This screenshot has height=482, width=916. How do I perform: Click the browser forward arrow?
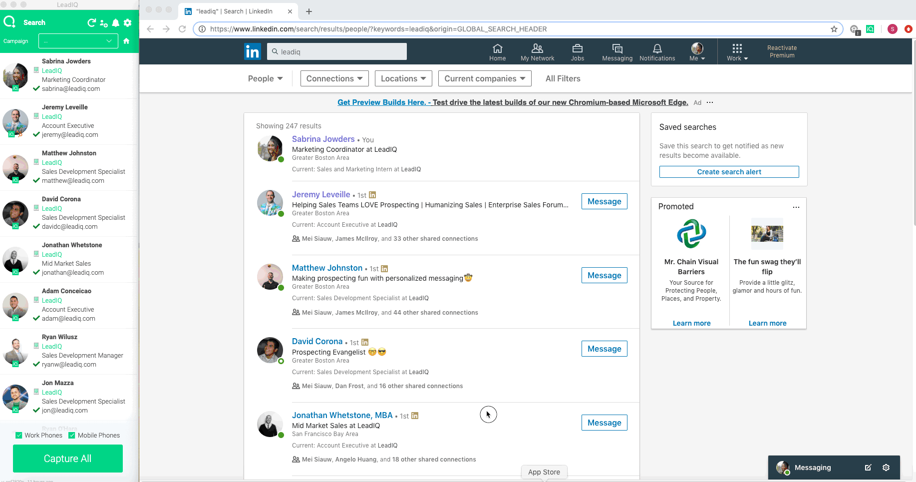tap(166, 29)
